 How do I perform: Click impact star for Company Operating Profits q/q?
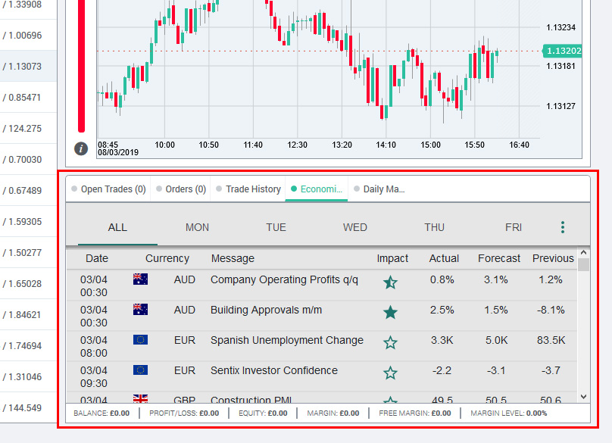(390, 282)
